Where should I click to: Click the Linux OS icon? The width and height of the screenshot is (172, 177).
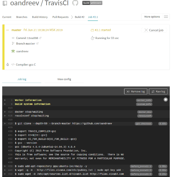8,64
